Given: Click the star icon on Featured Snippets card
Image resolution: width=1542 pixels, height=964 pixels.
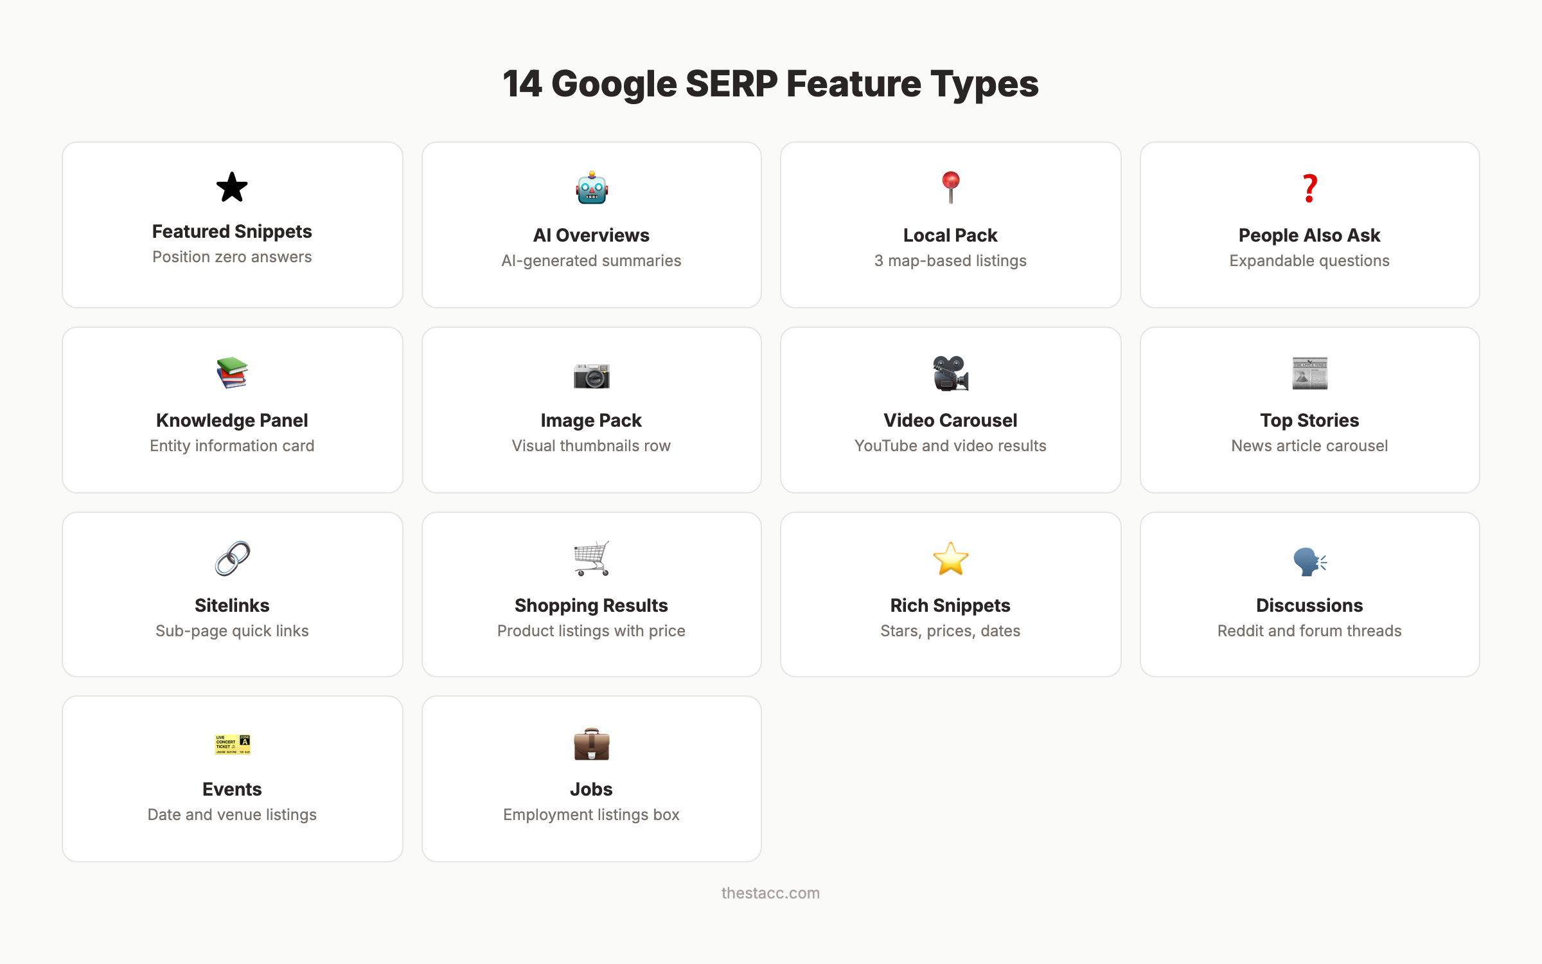Looking at the screenshot, I should click(x=232, y=188).
